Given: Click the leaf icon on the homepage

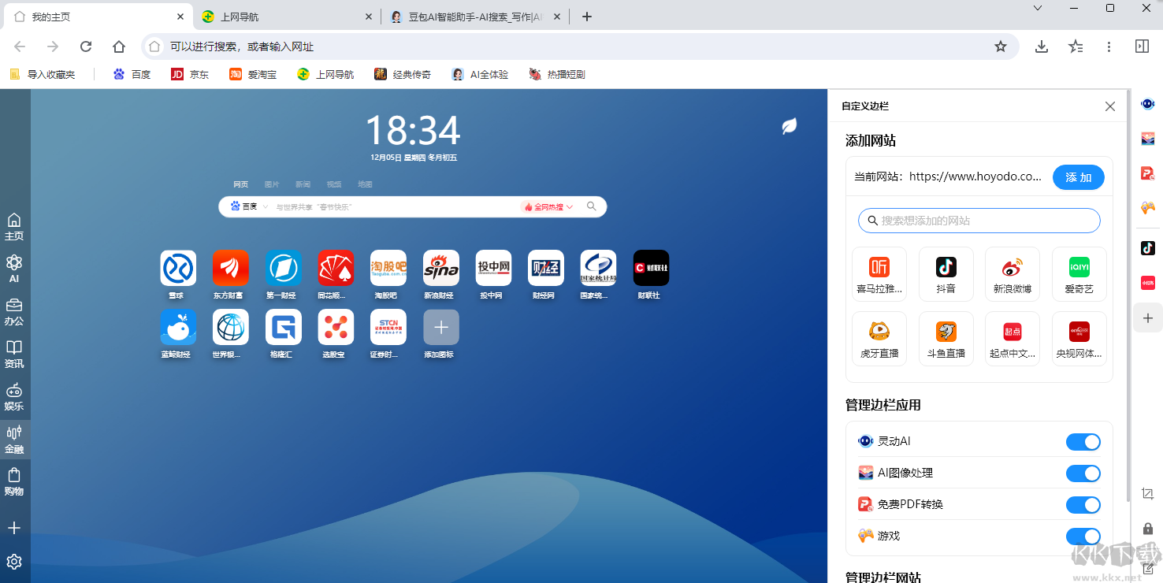Looking at the screenshot, I should point(789,126).
